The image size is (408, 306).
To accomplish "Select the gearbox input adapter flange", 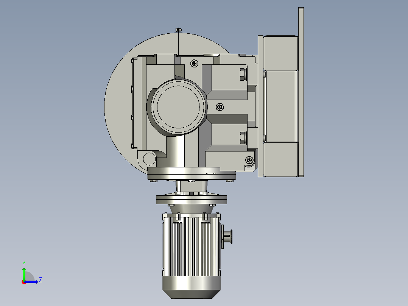I will click(192, 173).
